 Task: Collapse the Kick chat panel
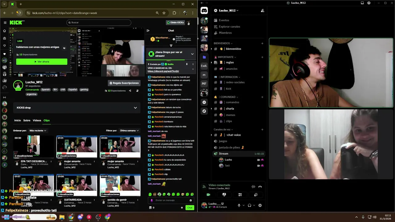point(148,31)
